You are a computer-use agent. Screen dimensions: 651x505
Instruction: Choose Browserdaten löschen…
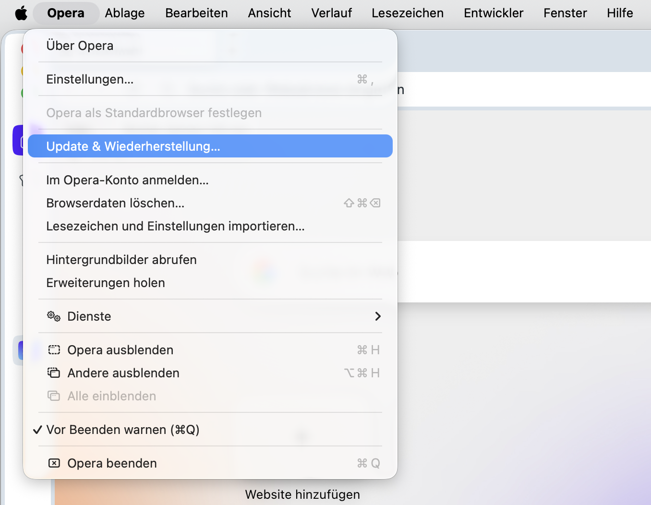210,203
